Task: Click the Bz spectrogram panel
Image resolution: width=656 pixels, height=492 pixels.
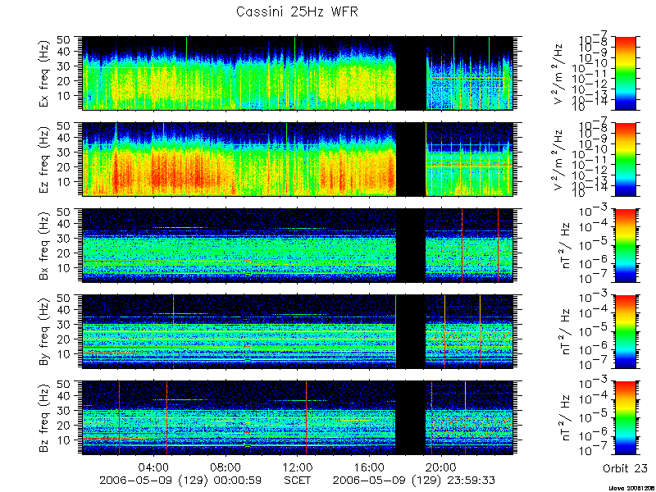Action: (298, 418)
